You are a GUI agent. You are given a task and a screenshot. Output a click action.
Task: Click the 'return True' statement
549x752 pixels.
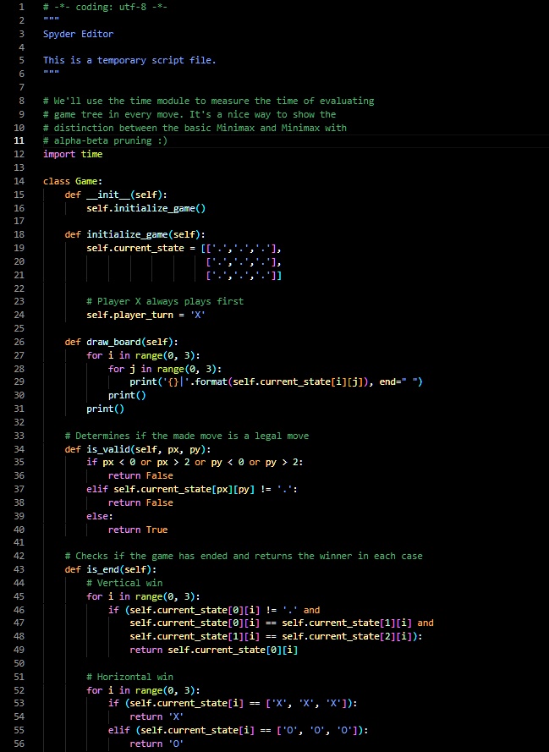pos(138,530)
